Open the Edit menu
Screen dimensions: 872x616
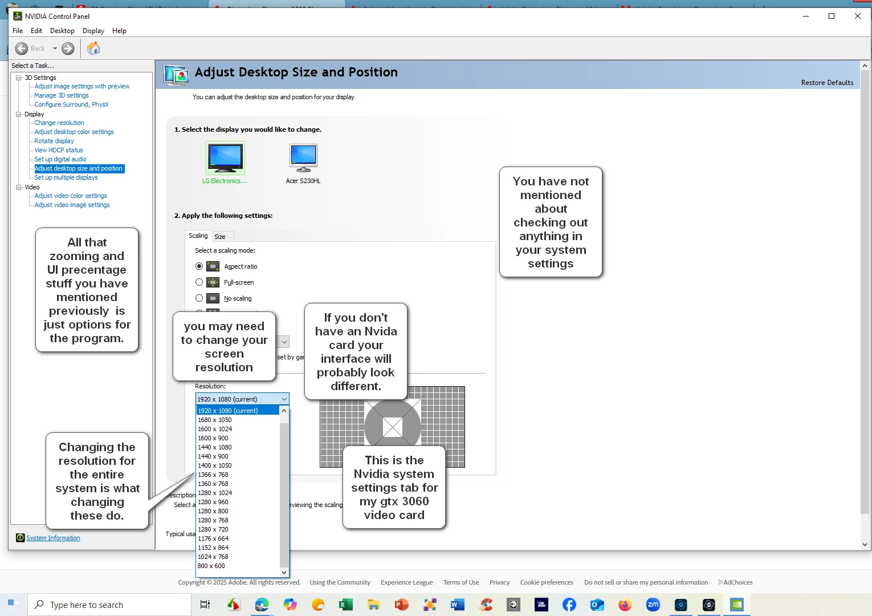click(x=36, y=31)
